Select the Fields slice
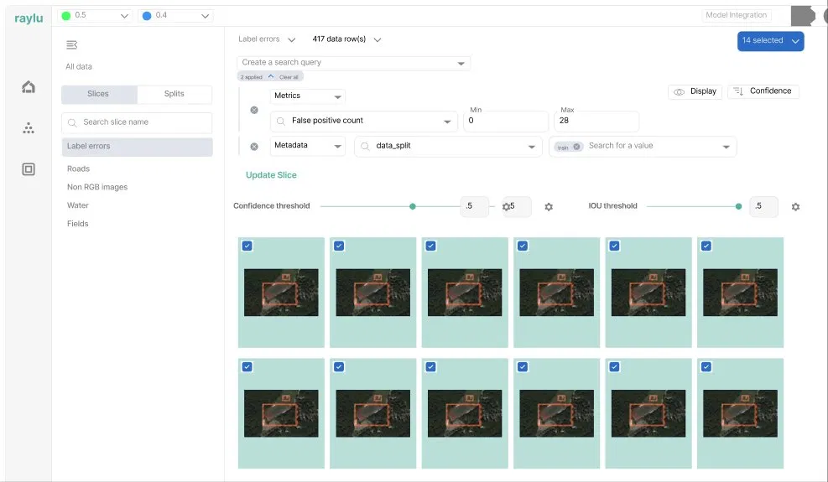 [78, 224]
